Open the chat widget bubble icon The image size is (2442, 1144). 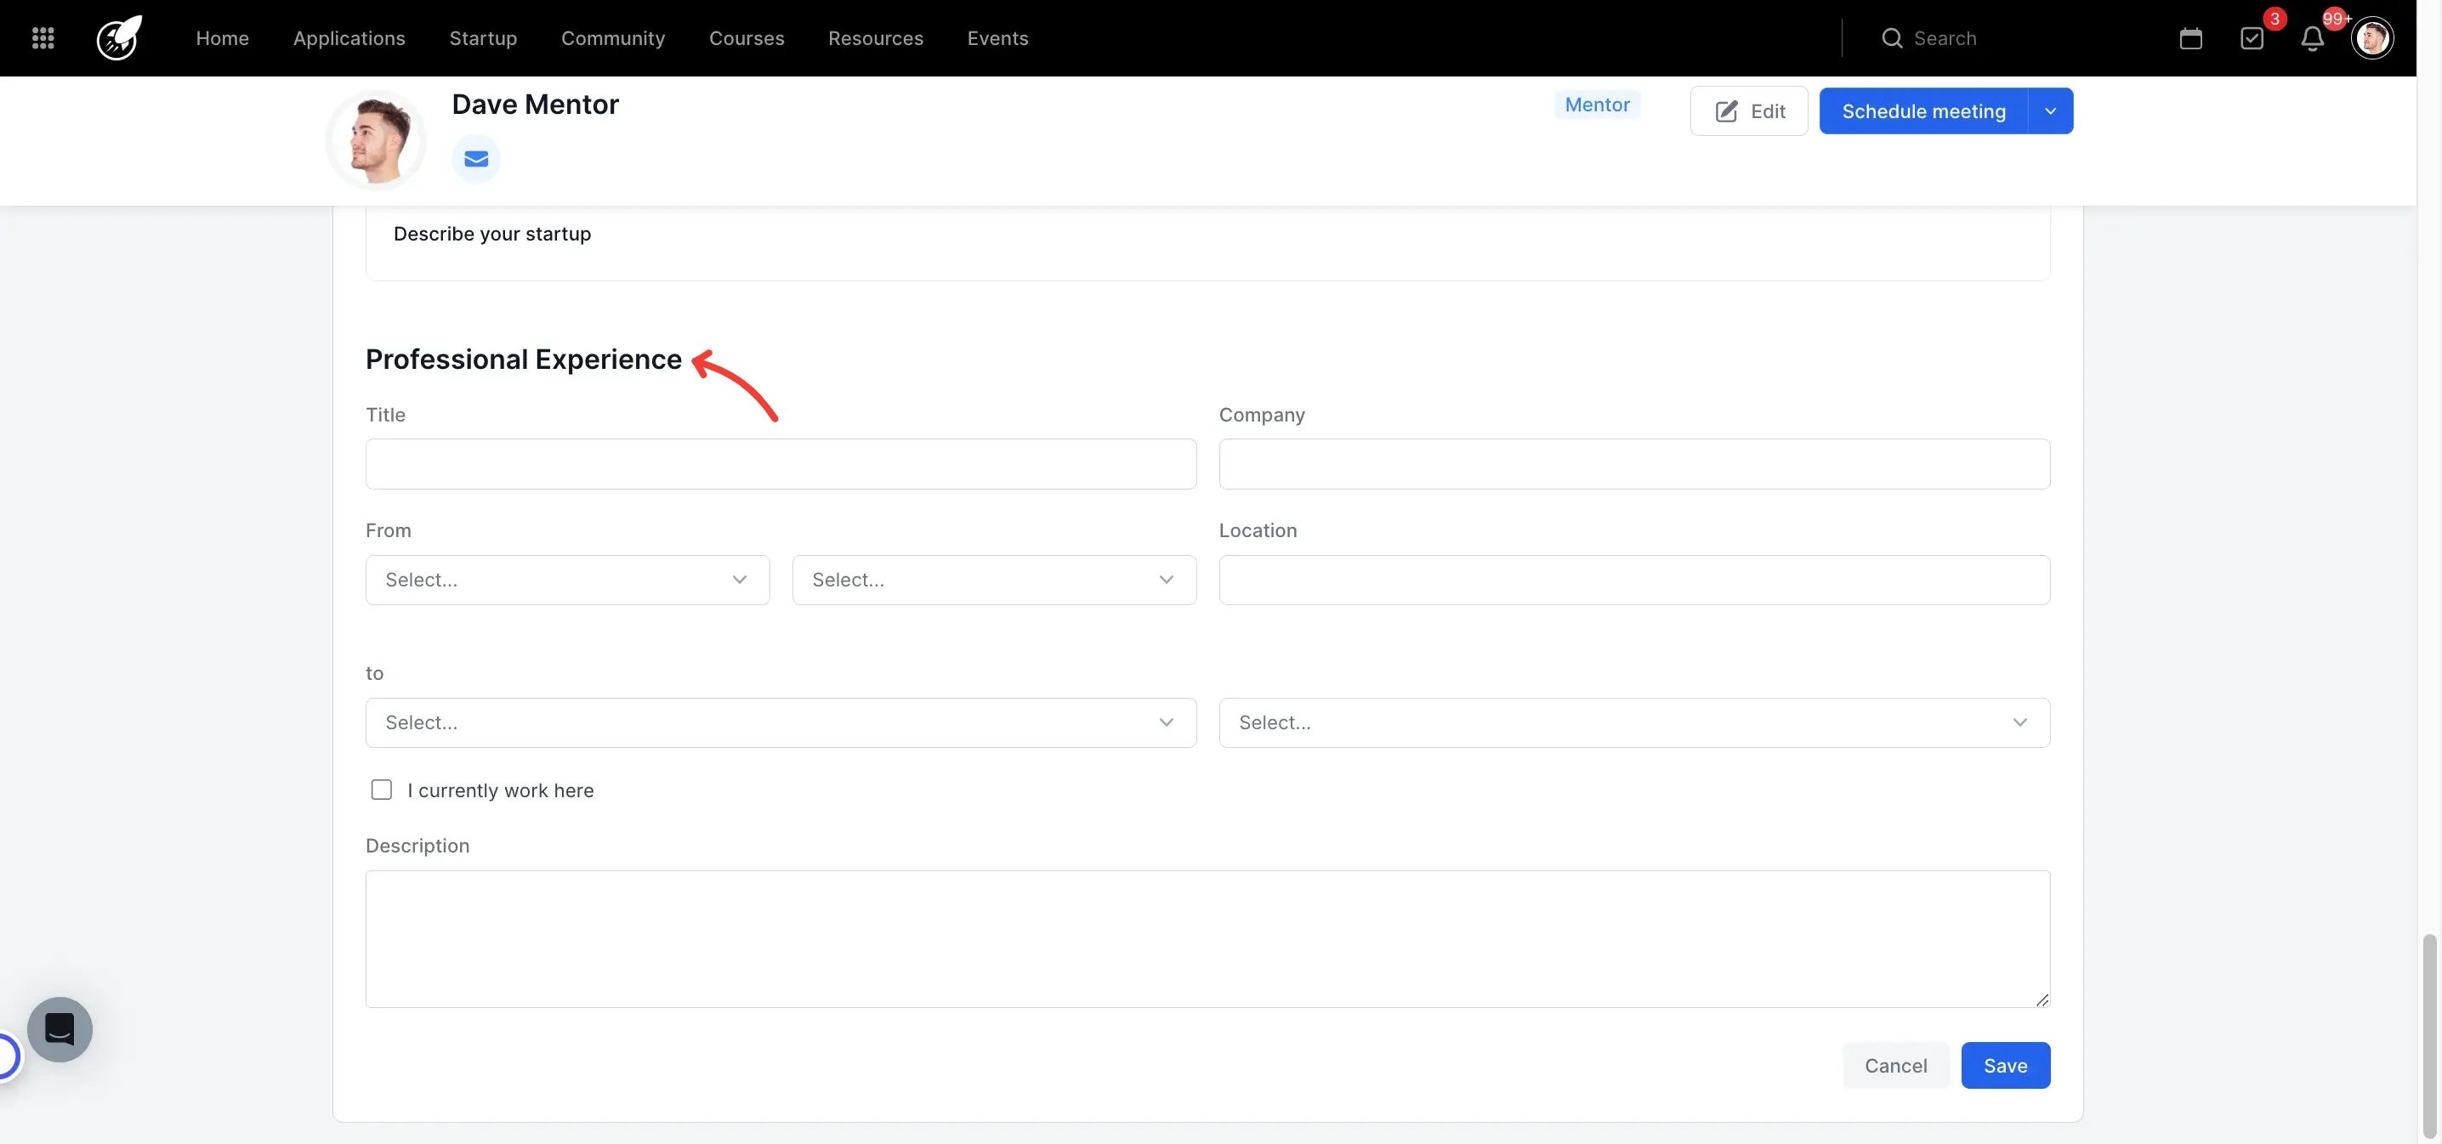coord(60,1029)
